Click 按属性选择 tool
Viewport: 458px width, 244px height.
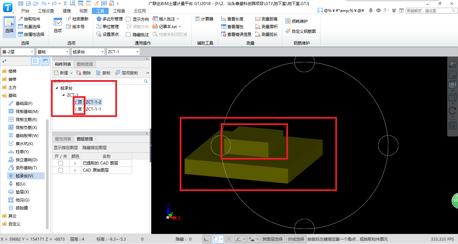(31, 34)
